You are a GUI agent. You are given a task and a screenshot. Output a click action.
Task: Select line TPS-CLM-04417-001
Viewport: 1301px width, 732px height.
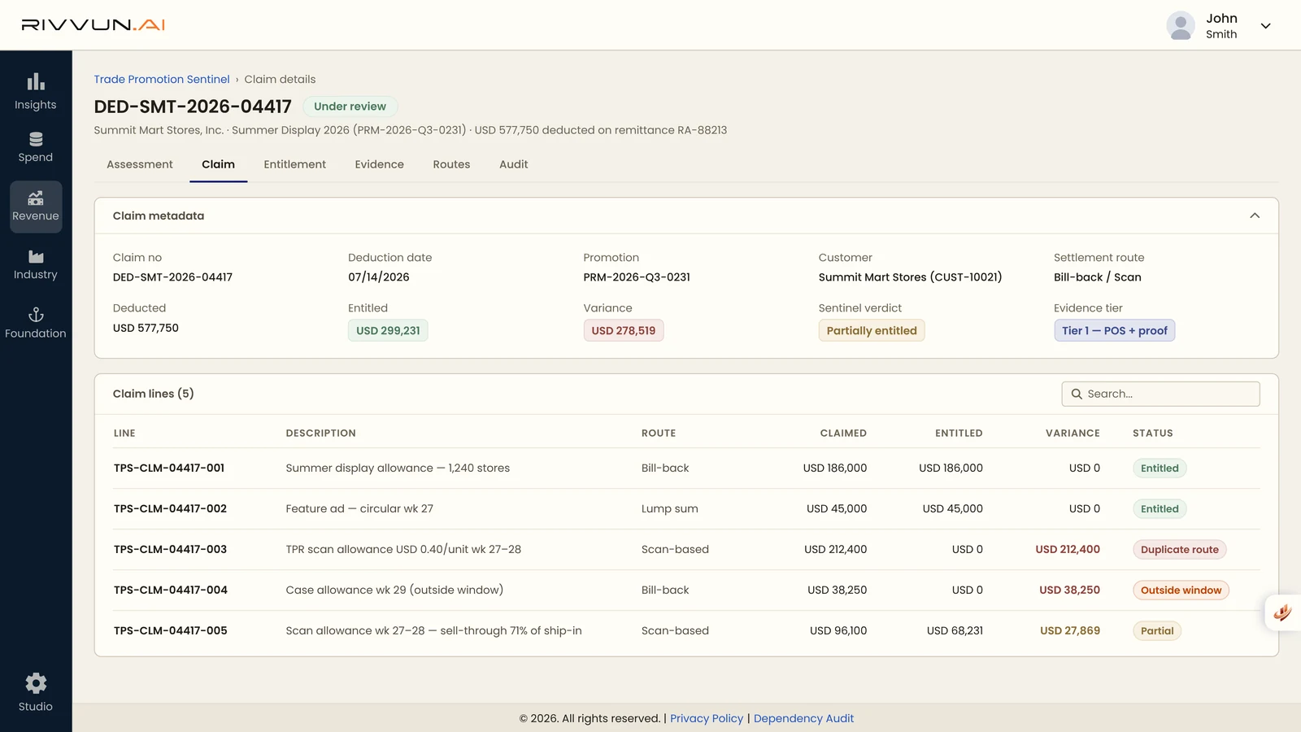click(169, 468)
